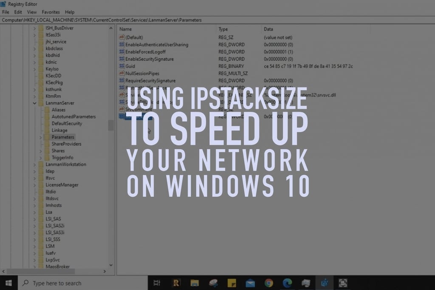Open the Favorites menu
The height and width of the screenshot is (290, 435).
click(51, 12)
